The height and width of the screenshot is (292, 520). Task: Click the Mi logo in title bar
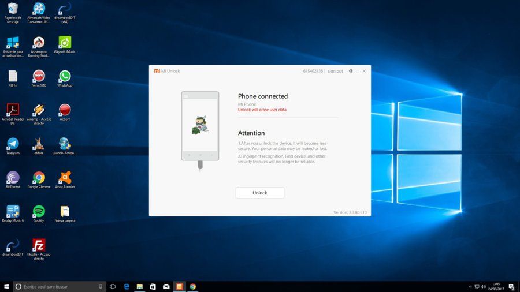157,71
